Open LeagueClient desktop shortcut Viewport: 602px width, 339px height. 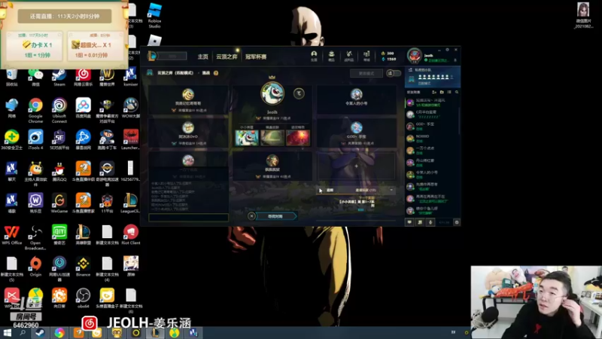pos(130,203)
